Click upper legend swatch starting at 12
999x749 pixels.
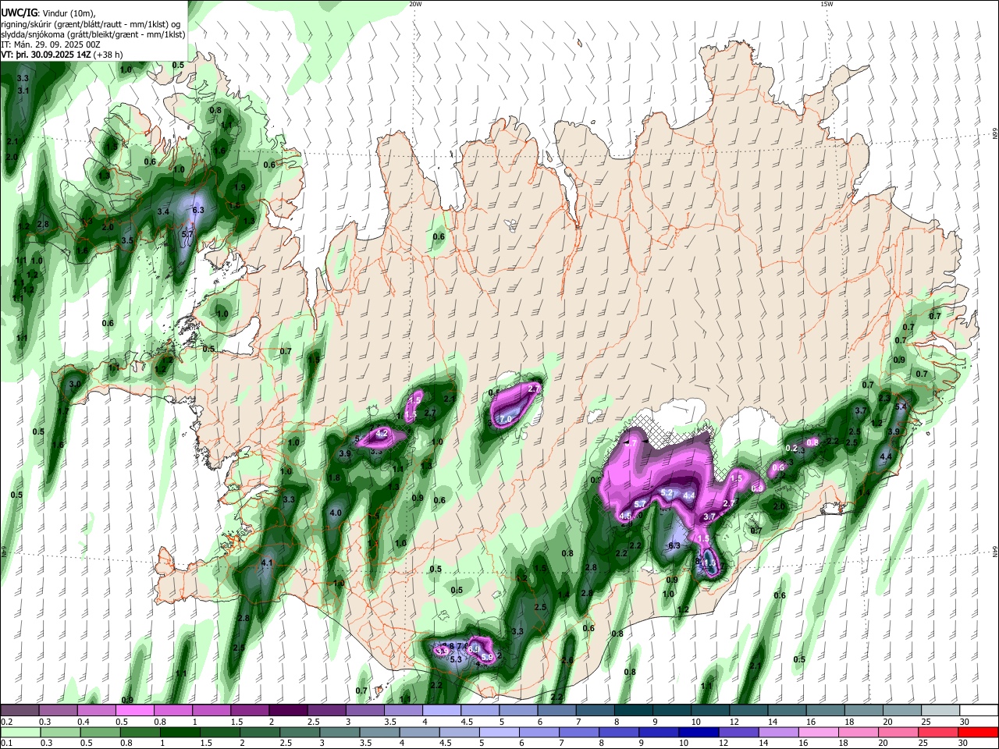coord(748,710)
